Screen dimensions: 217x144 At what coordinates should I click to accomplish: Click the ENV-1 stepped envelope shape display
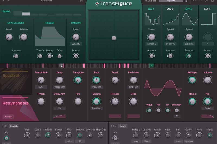pos(152,19)
